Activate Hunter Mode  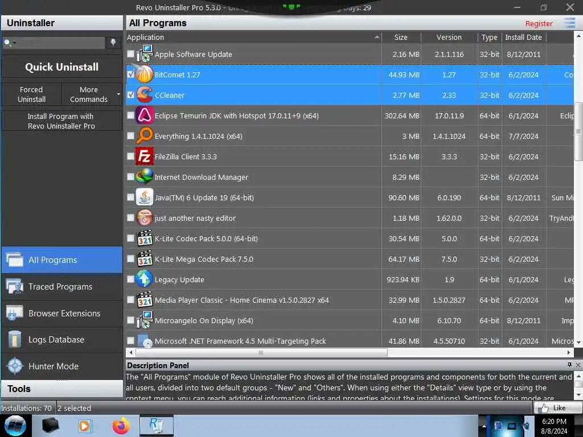[x=62, y=366]
